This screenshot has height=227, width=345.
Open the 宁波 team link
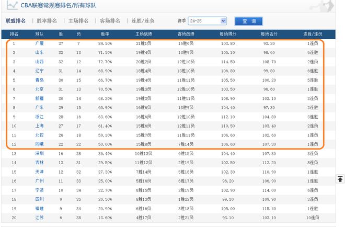[x=39, y=190]
